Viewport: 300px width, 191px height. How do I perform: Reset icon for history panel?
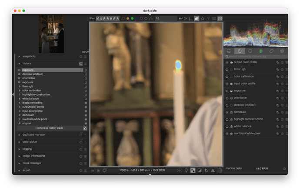[81, 64]
